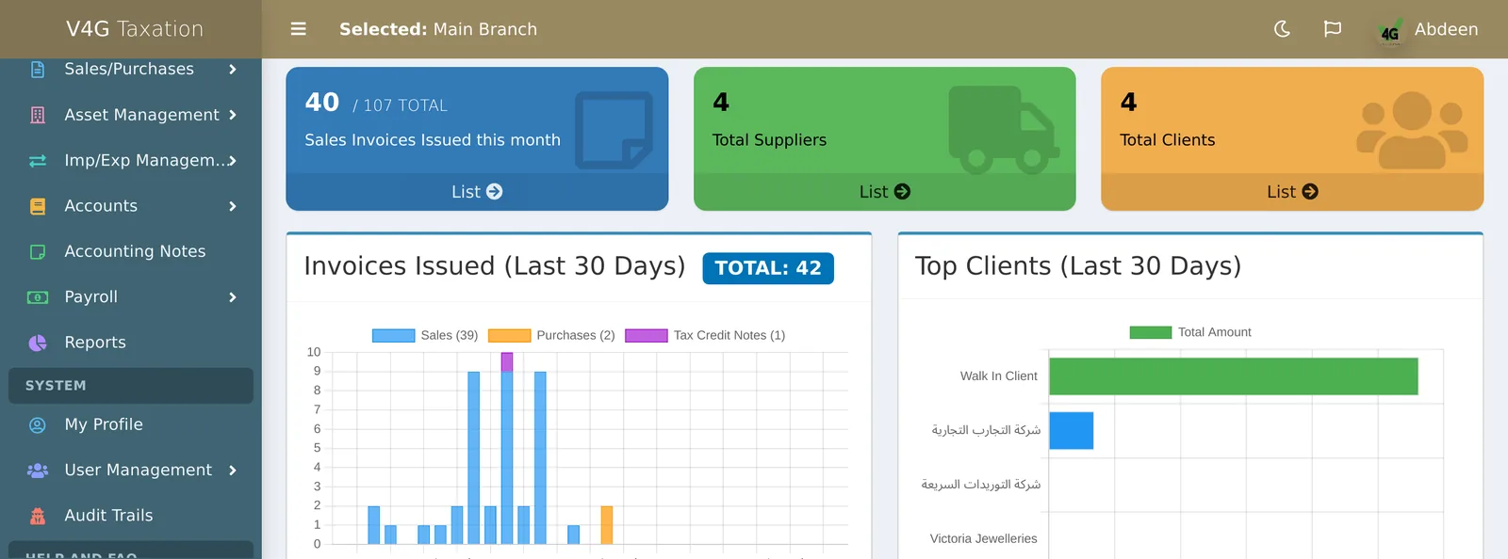Click the Walk In Client label
The image size is (1508, 559).
(998, 376)
